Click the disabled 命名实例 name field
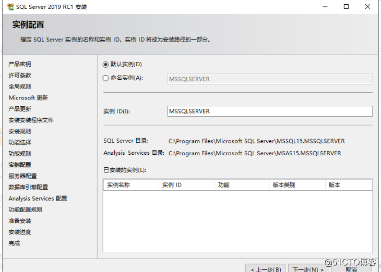The image size is (381, 272). point(270,79)
